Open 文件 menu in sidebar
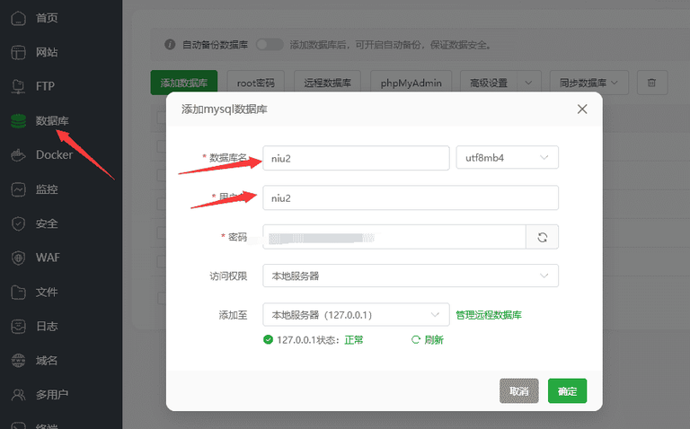 [x=47, y=292]
